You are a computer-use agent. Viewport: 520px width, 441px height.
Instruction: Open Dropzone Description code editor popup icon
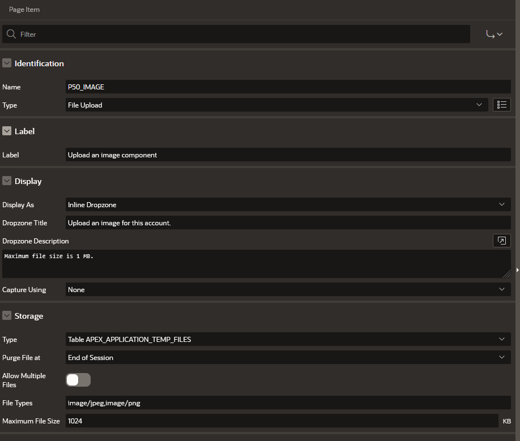coord(501,241)
